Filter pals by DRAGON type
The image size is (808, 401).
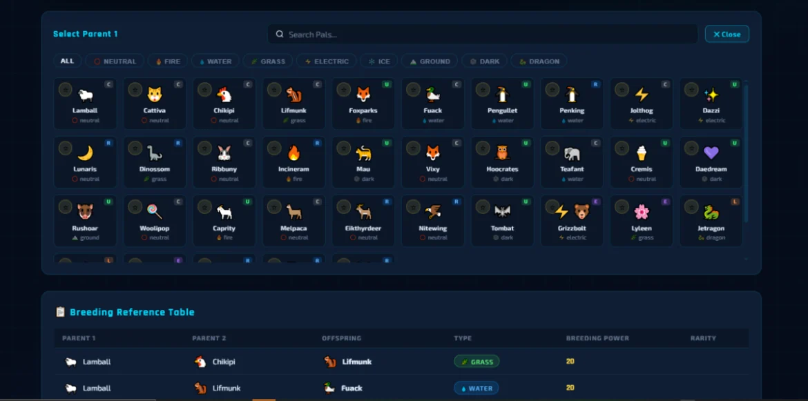tap(539, 61)
